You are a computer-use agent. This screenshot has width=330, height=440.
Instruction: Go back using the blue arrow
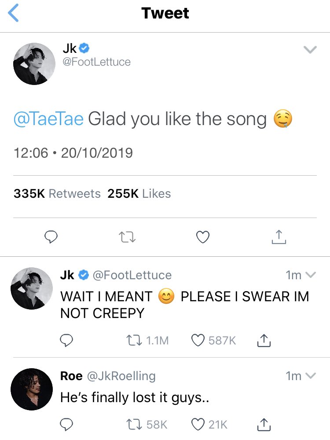[x=13, y=13]
